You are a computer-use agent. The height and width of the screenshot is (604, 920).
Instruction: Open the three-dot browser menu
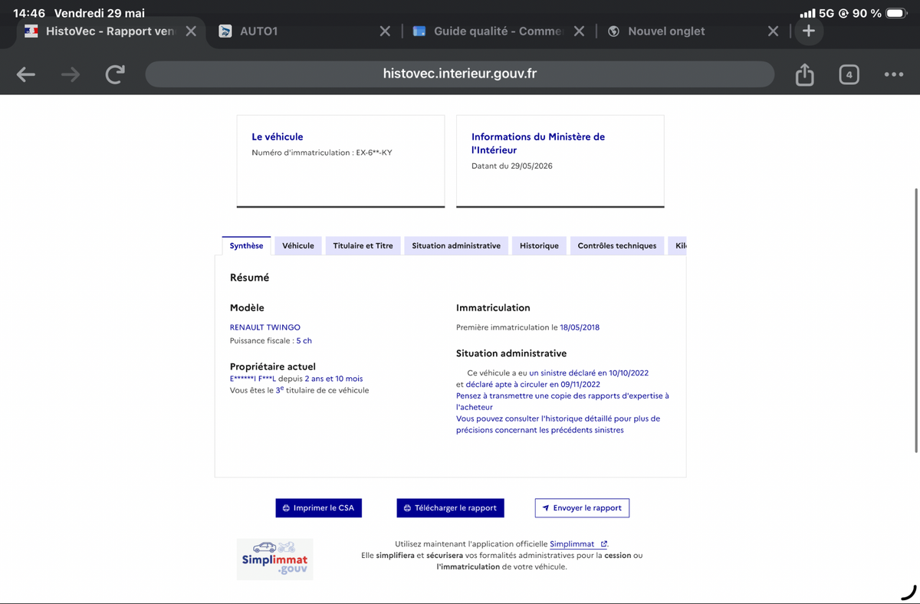click(893, 74)
